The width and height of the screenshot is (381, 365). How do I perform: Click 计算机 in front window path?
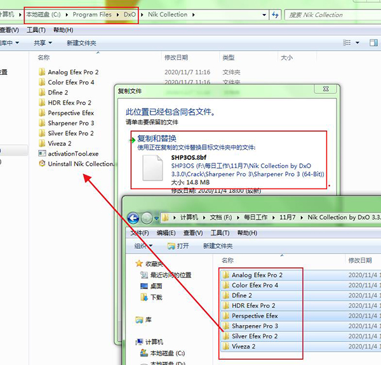pyautogui.click(x=189, y=217)
